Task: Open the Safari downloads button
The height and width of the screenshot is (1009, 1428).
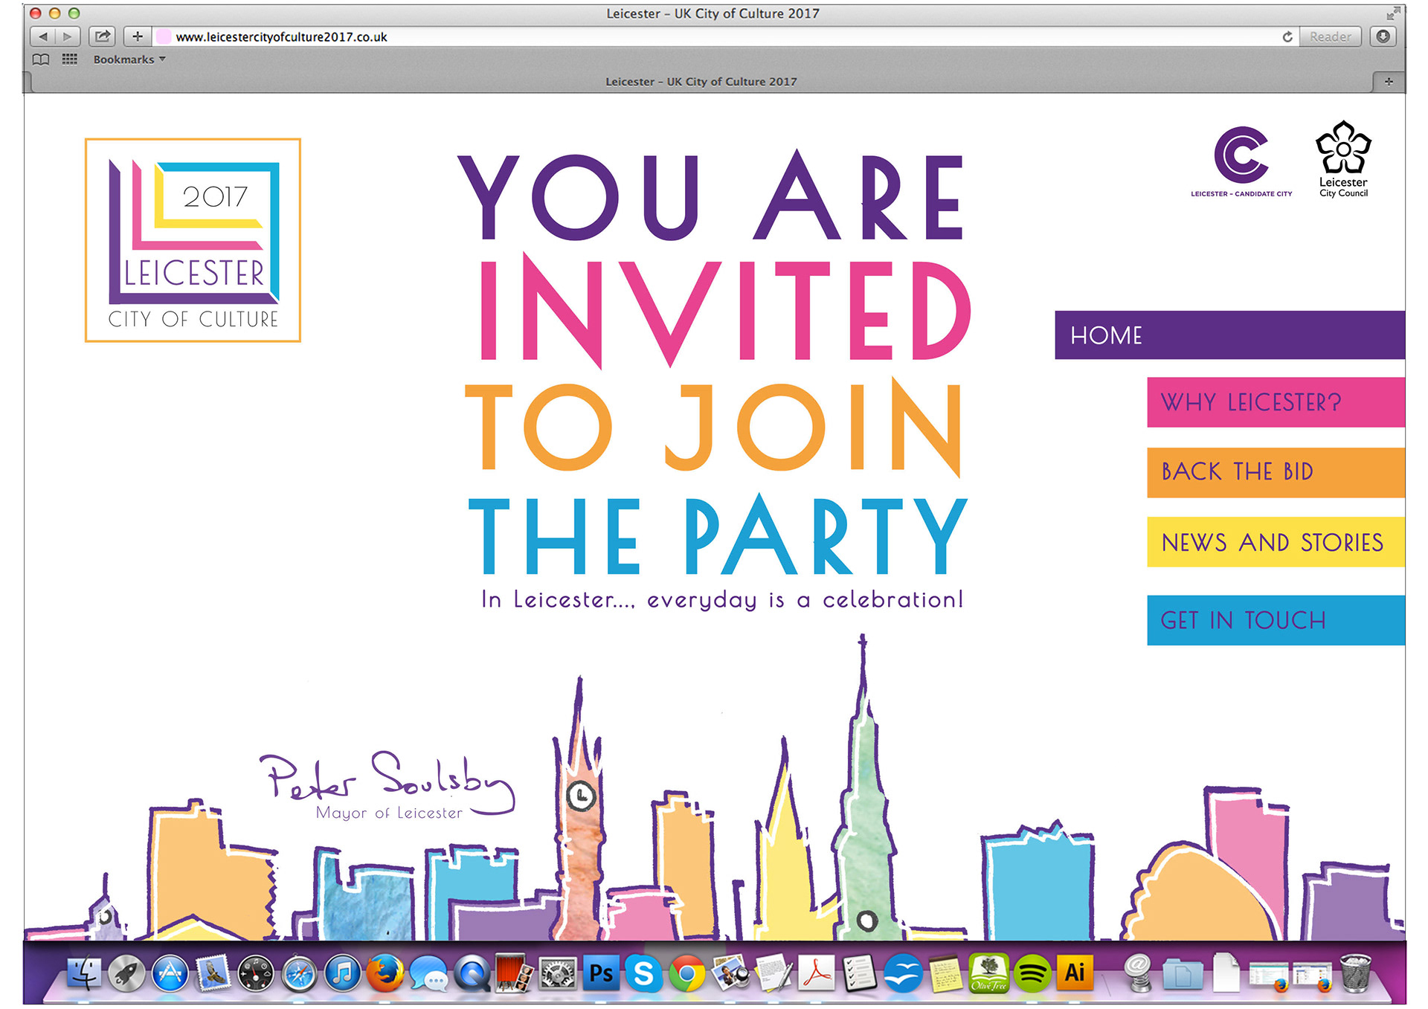Action: click(1383, 36)
